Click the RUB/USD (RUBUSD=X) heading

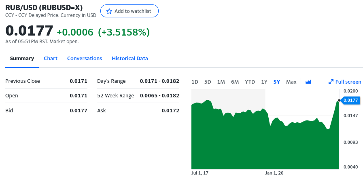click(44, 8)
